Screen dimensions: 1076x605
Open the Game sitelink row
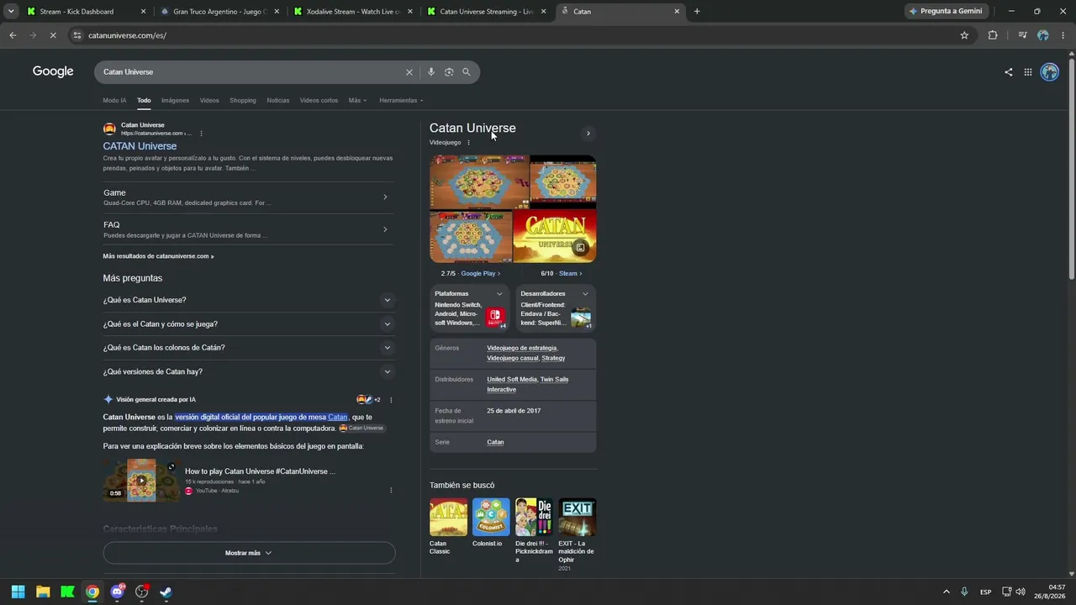coord(249,197)
